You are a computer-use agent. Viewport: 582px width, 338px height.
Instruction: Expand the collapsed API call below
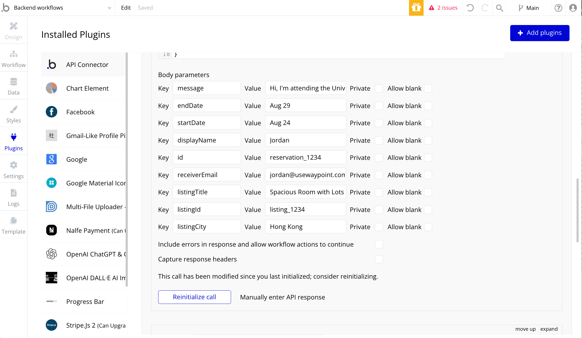[x=549, y=329]
